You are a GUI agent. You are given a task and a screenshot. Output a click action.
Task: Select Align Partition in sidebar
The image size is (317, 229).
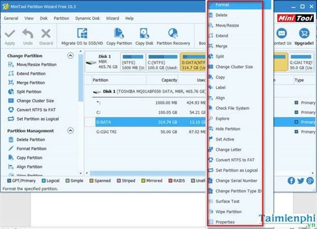point(29,167)
